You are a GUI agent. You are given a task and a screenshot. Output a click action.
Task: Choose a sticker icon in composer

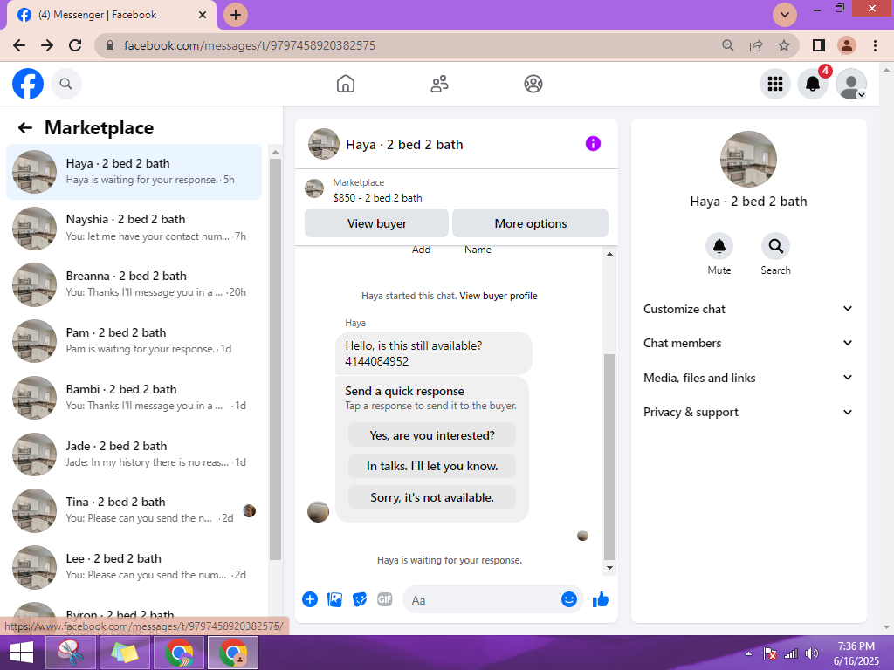click(x=360, y=599)
